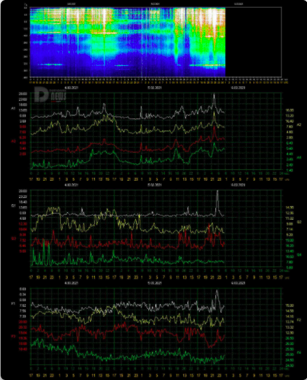Click the green F4 label of the frequency chart

point(299,353)
